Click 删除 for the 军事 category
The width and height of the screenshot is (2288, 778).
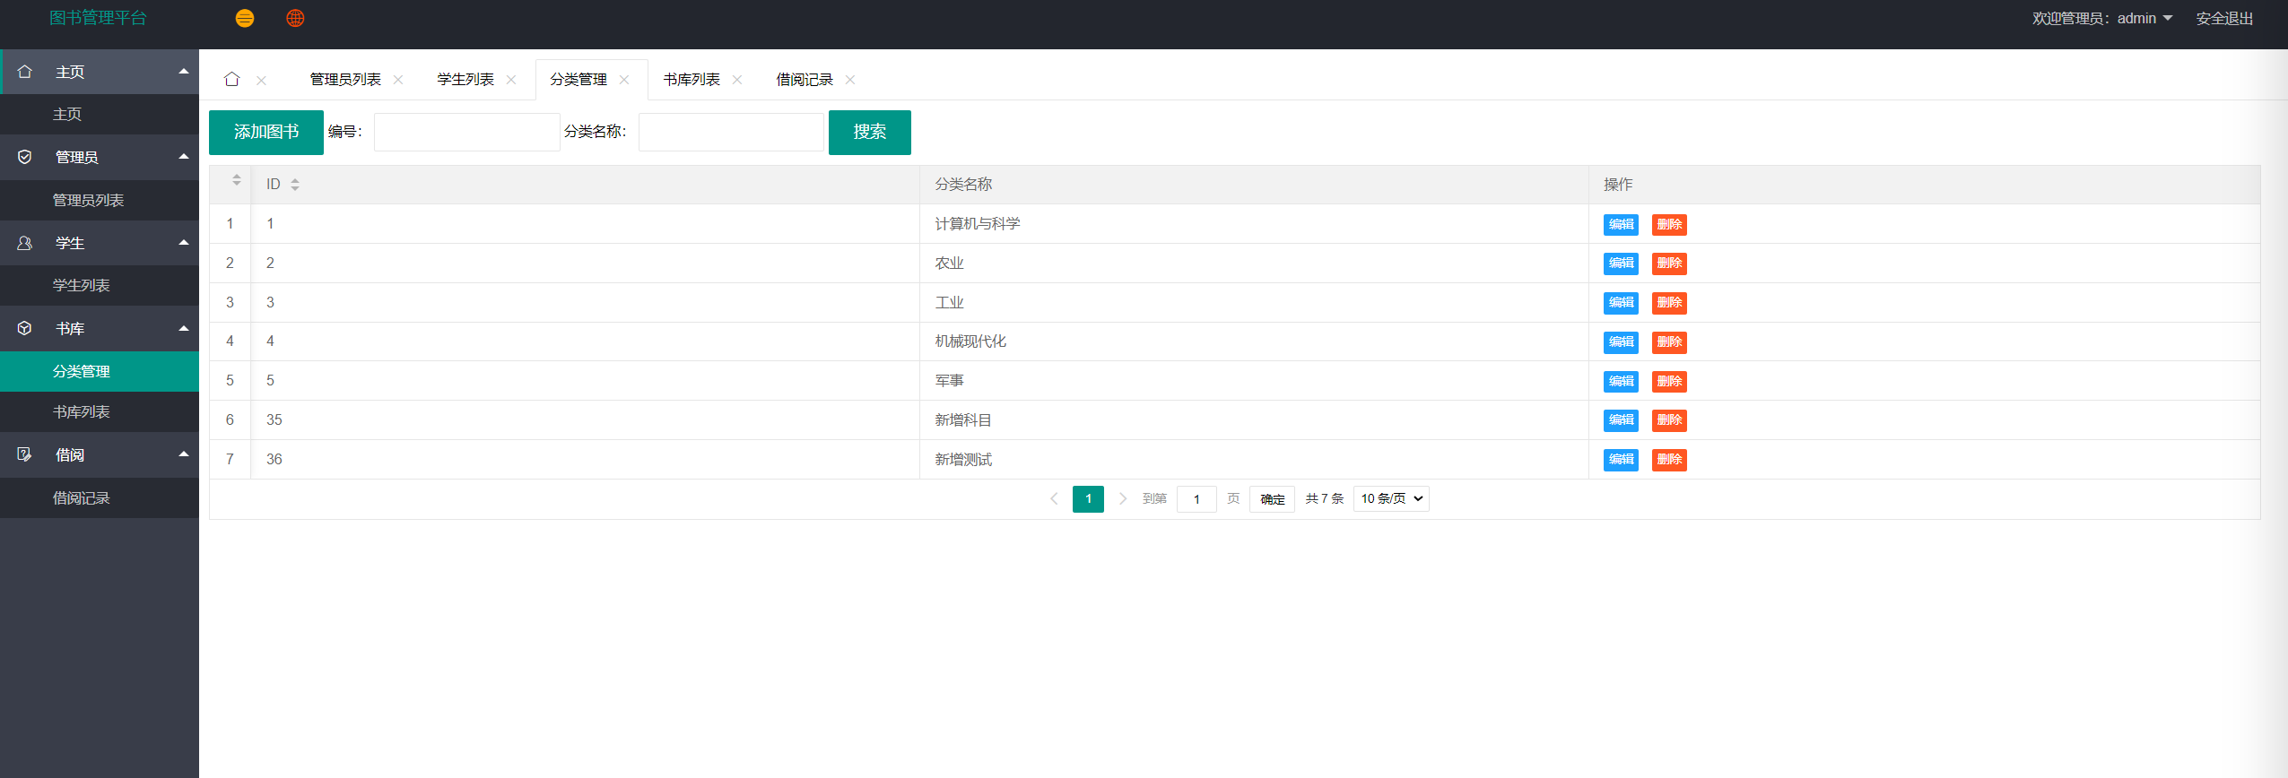coord(1669,382)
